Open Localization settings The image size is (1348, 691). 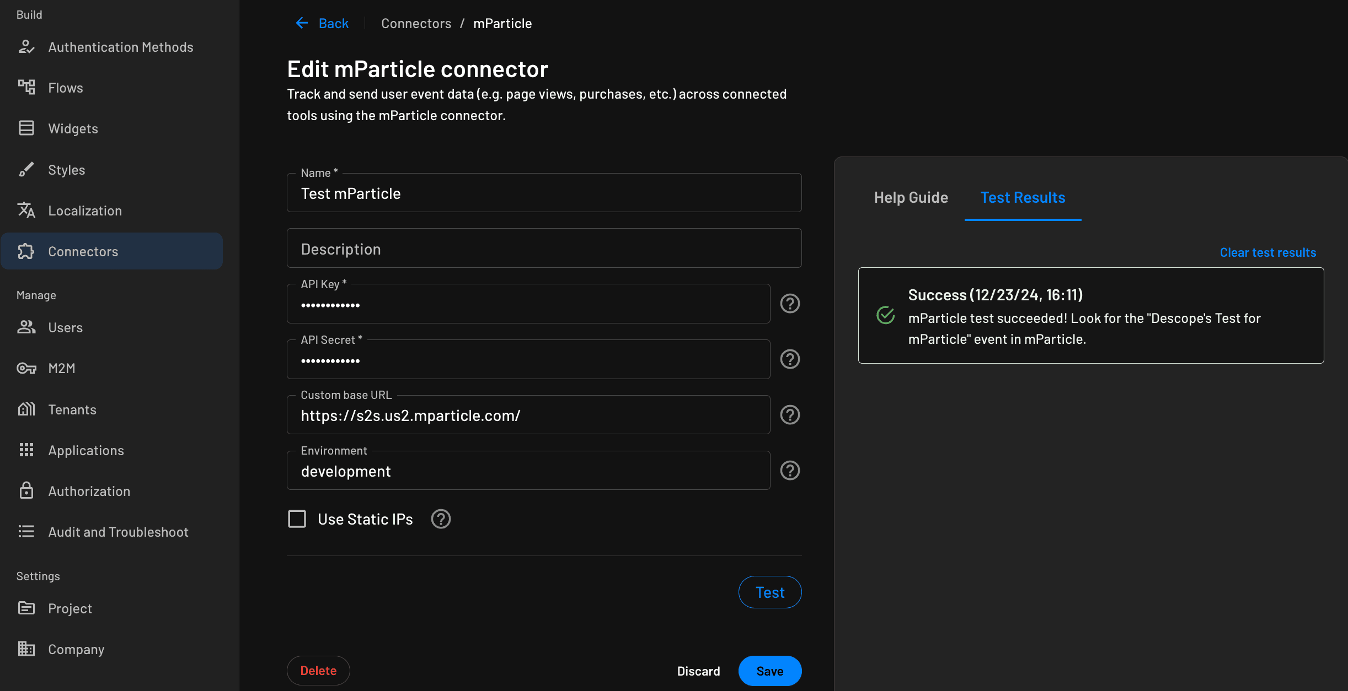pyautogui.click(x=85, y=210)
